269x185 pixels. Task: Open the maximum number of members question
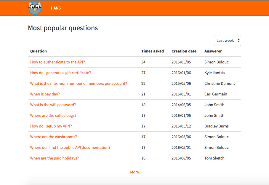[x=79, y=83]
